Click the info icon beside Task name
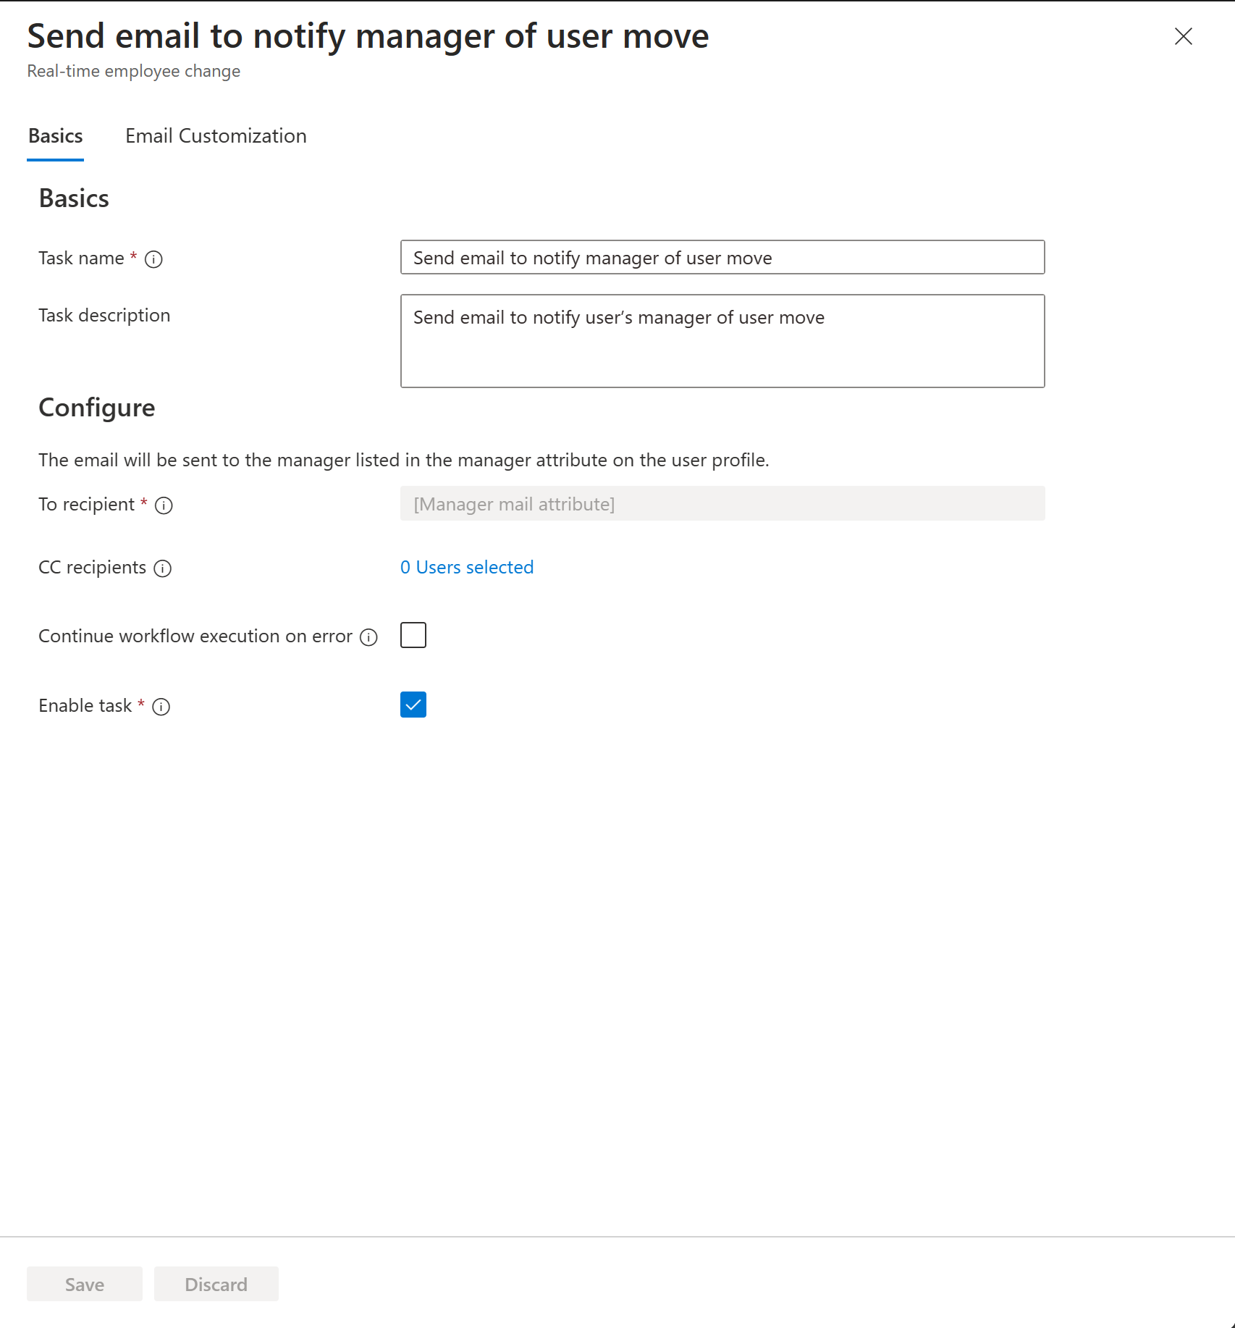 pos(153,259)
